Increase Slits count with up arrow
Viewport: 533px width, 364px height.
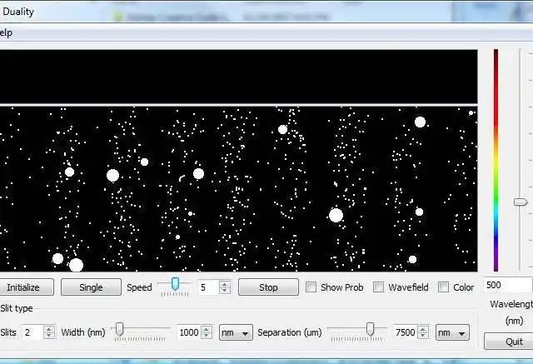coord(49,329)
